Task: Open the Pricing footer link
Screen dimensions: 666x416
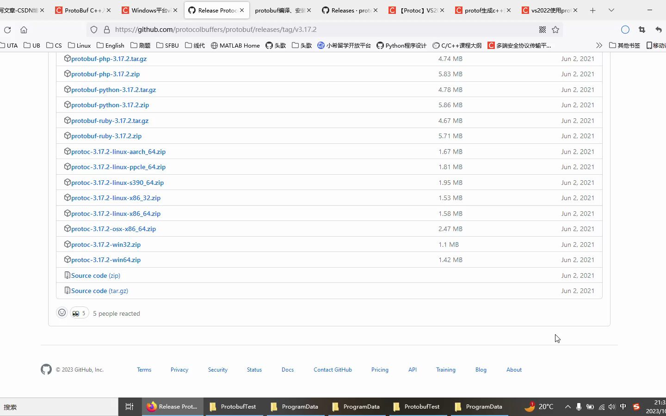Action: [x=380, y=370]
